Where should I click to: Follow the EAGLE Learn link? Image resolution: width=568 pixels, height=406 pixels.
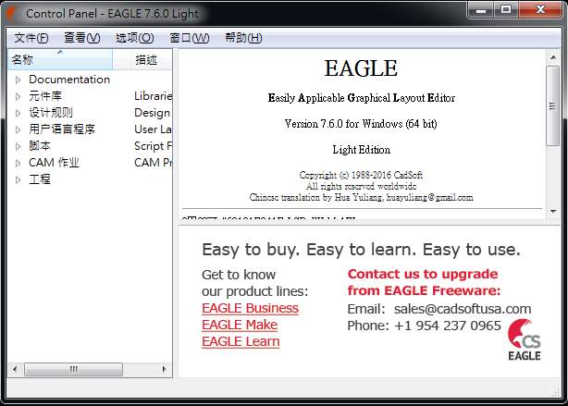tap(241, 341)
